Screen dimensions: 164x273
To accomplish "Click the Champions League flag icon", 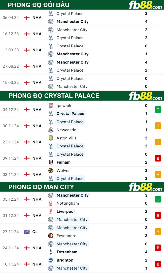I will pos(26,231).
